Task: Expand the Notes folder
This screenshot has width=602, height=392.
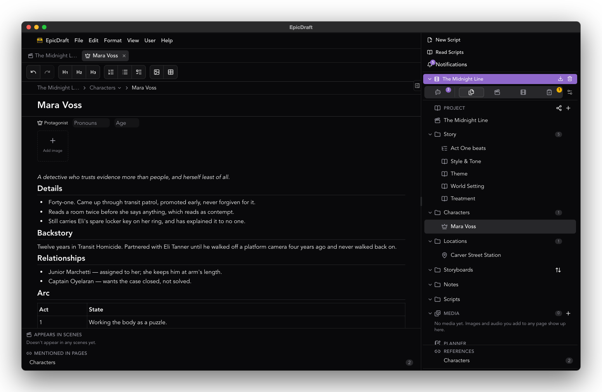Action: (x=430, y=285)
